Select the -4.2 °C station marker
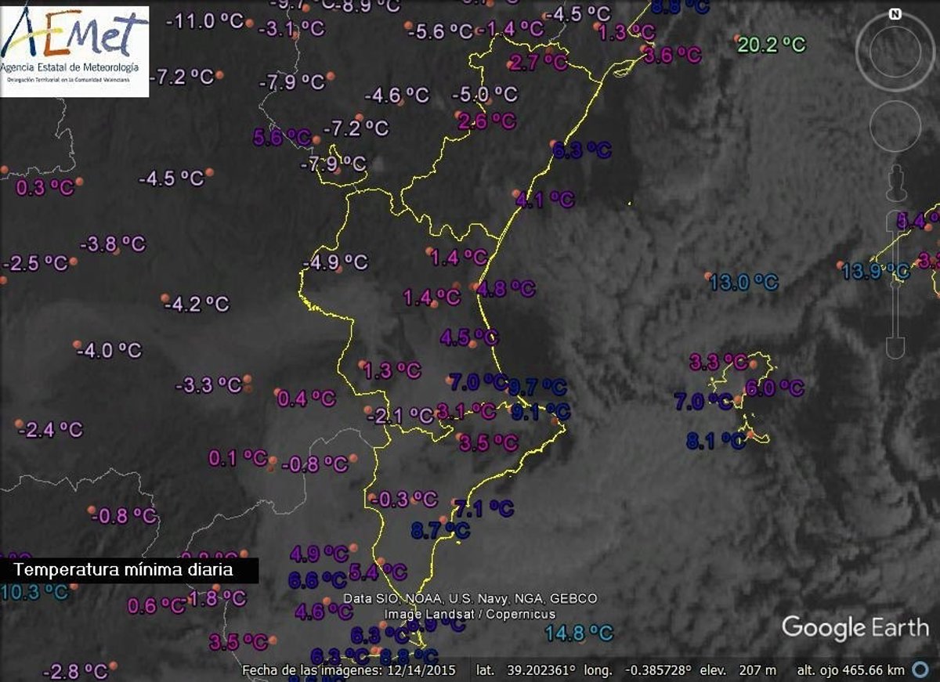This screenshot has width=940, height=682. pyautogui.click(x=165, y=298)
